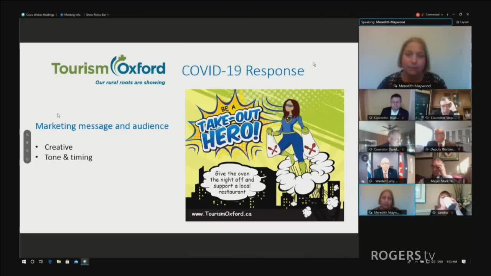
Task: Select the active Webex taskbar icon
Action: 85,262
